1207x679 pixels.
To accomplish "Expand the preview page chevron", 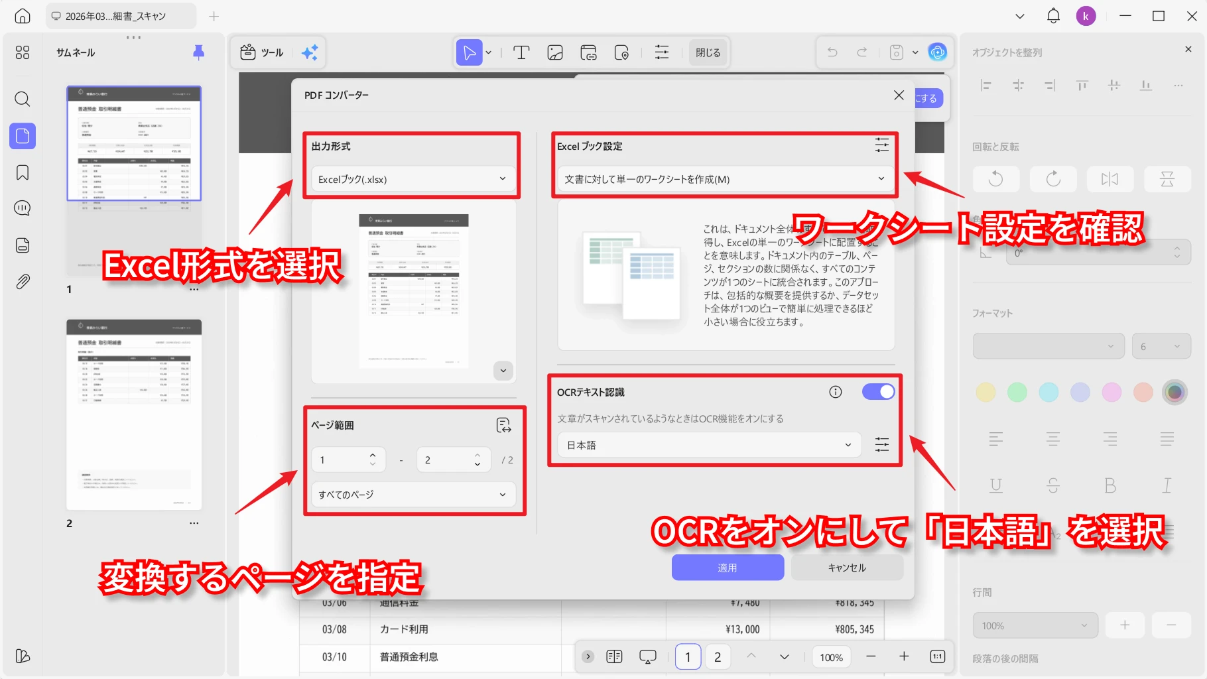I will pyautogui.click(x=503, y=371).
